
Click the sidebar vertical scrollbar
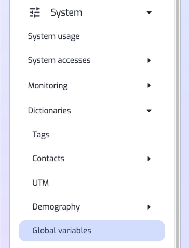(178, 124)
